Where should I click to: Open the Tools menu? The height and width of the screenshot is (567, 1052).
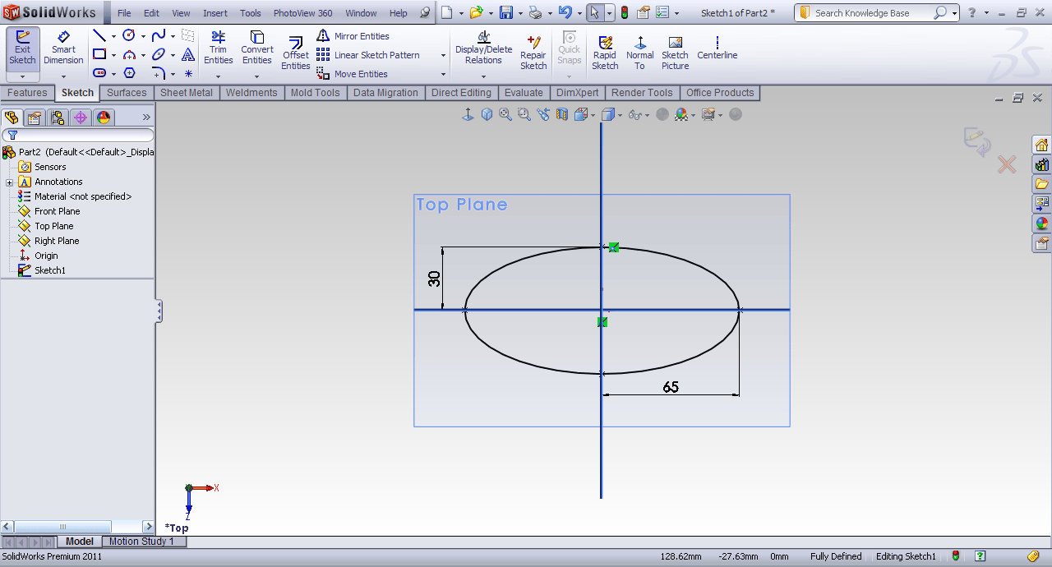[251, 13]
